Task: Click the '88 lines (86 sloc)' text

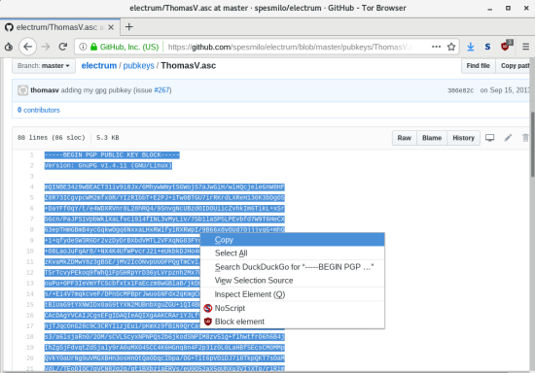Action: point(52,138)
